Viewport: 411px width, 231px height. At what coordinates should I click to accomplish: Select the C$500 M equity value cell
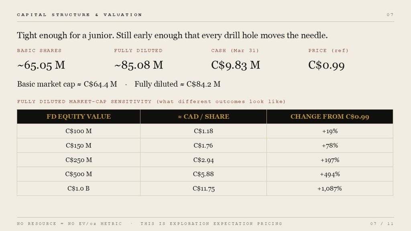click(x=79, y=174)
